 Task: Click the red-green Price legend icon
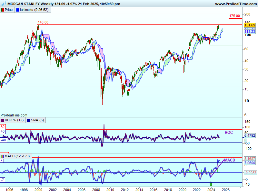[2, 10]
